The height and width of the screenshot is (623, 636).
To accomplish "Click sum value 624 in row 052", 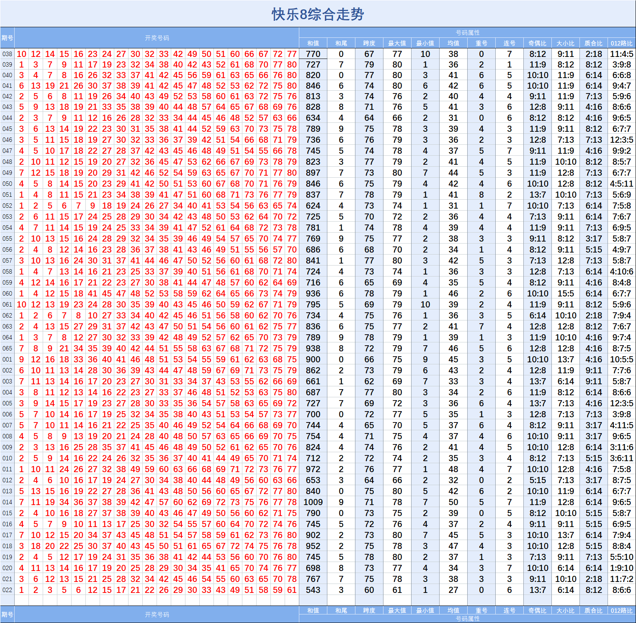I will (313, 206).
